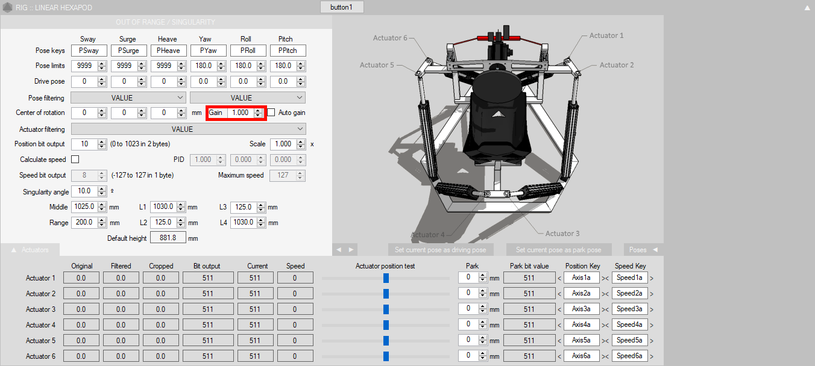Image resolution: width=815 pixels, height=366 pixels.
Task: Click the Actuator 2 position test slider
Action: (x=386, y=294)
